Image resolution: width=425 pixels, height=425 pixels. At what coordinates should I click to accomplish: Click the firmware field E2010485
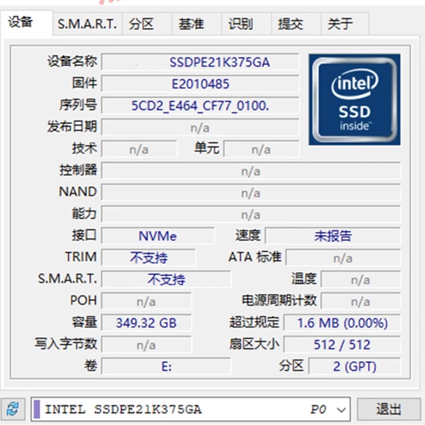(x=200, y=84)
